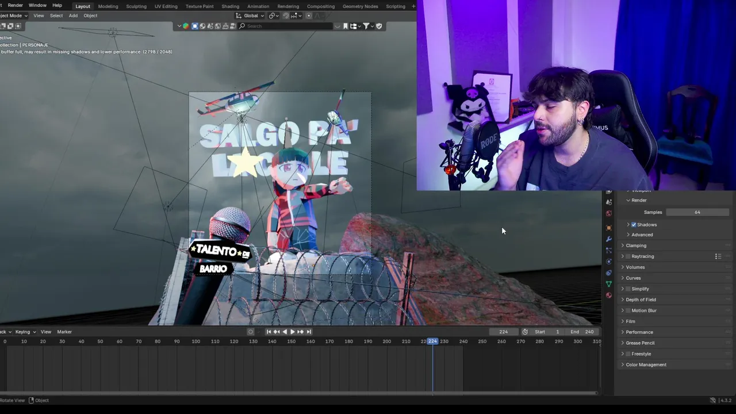Switch to the Shading workspace tab
This screenshot has width=736, height=414.
(x=230, y=6)
